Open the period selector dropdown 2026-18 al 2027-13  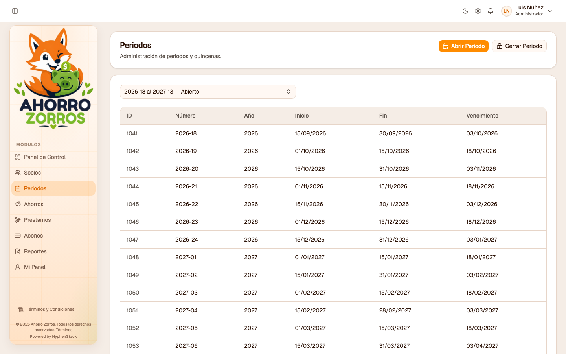point(208,92)
